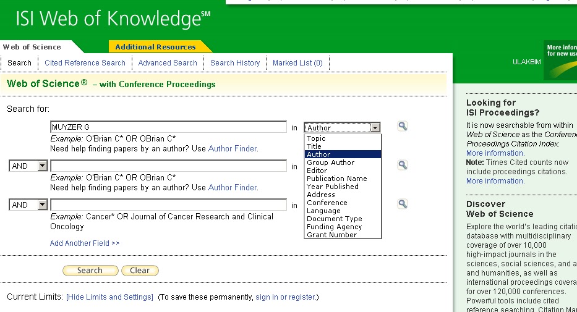This screenshot has height=312, width=577.
Task: Focus the third empty search input
Action: click(168, 204)
